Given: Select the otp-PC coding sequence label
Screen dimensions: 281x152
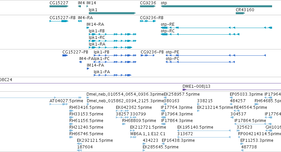Looking at the screenshot, I should coord(172,59).
